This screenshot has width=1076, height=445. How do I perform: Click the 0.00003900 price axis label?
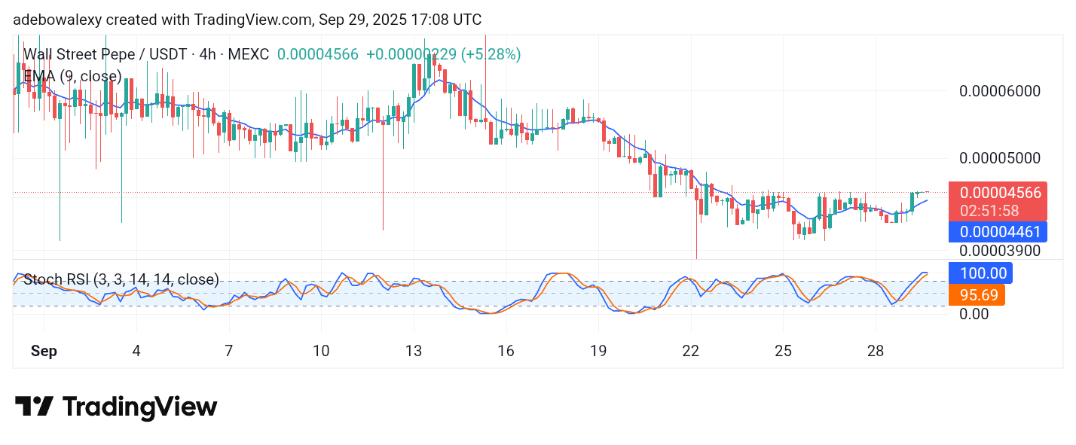tap(999, 251)
